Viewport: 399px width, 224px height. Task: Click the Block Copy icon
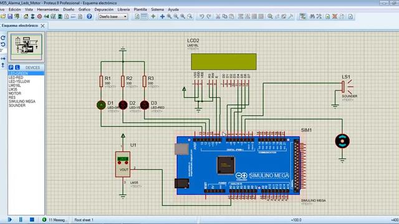coord(241,17)
